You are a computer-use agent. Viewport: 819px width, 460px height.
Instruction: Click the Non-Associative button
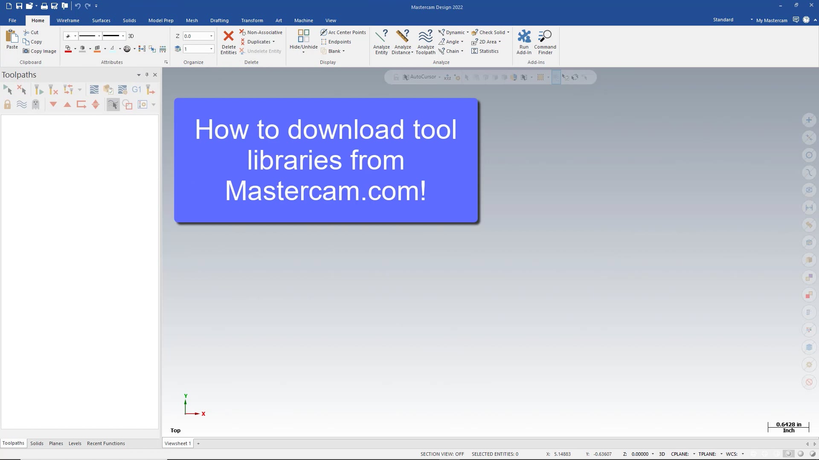(x=261, y=32)
